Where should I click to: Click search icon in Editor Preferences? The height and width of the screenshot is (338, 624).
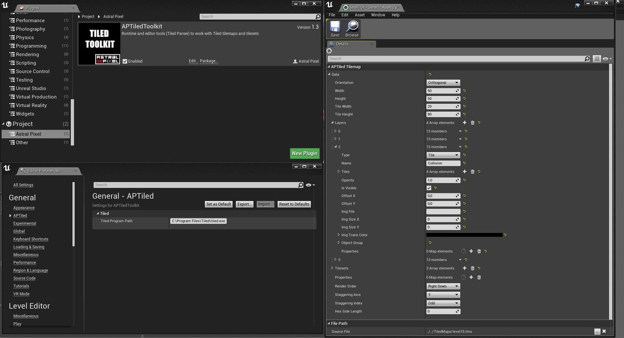point(301,185)
